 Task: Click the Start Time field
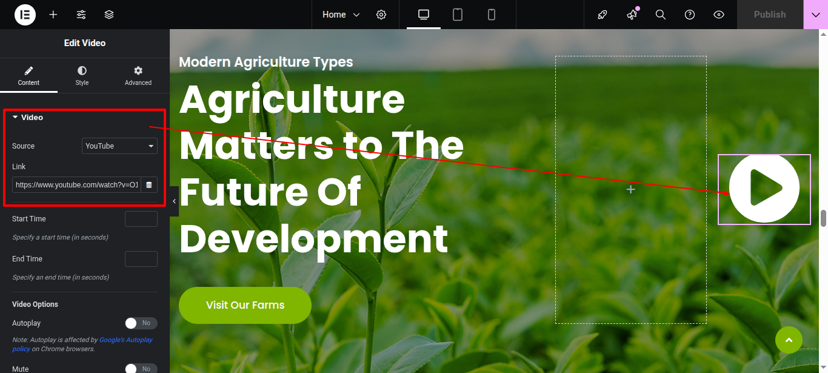141,219
